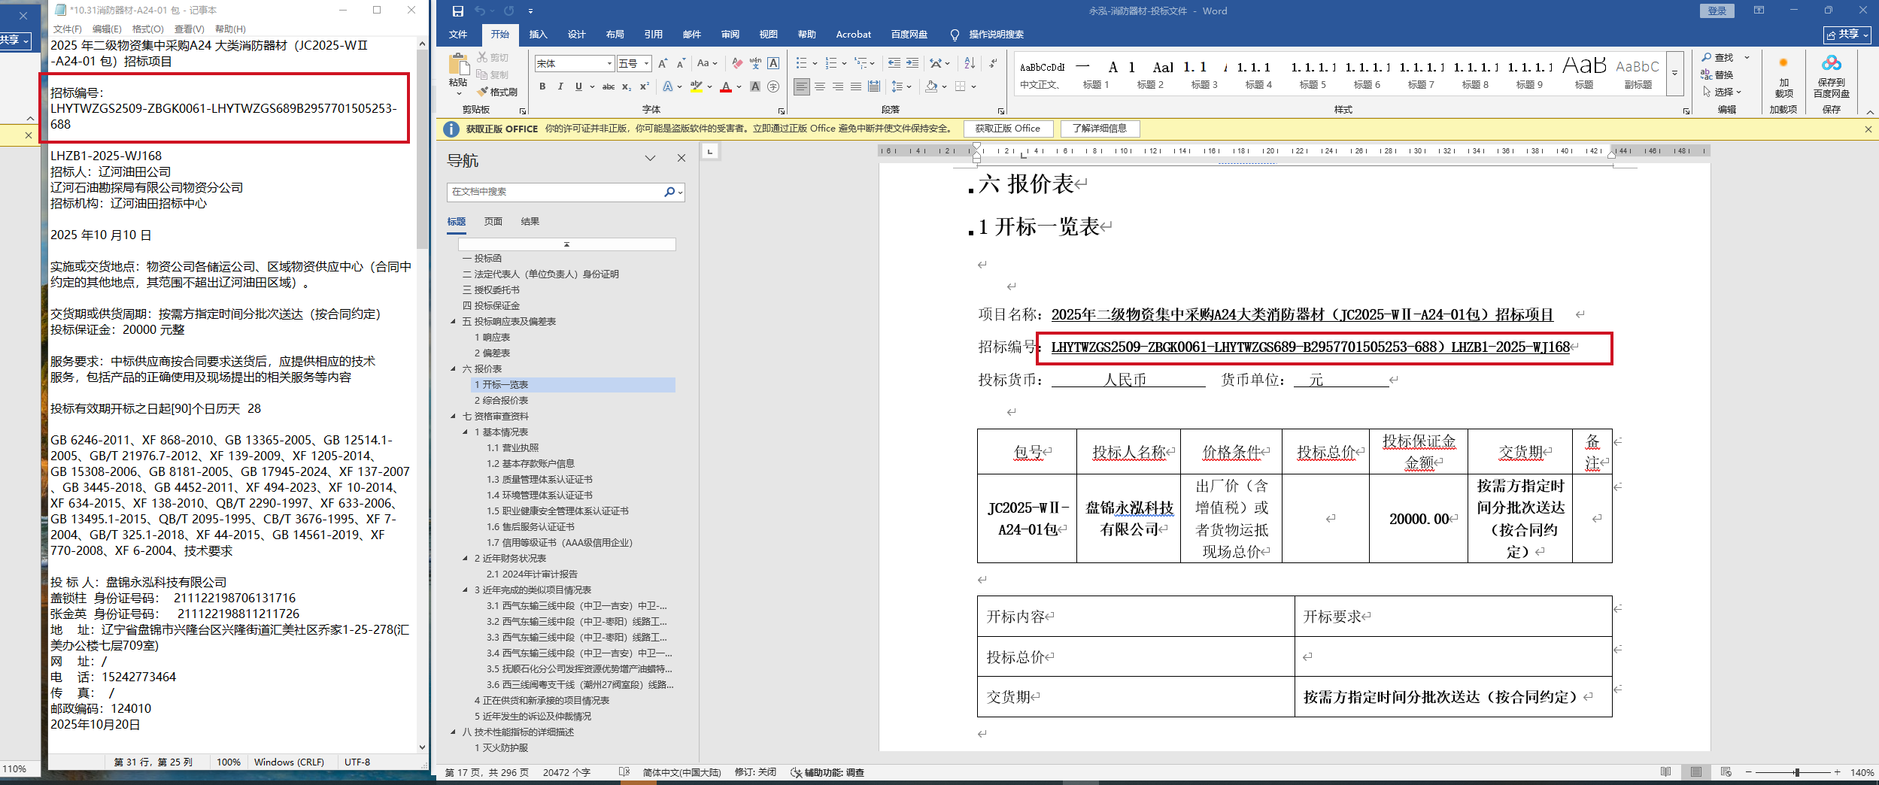Viewport: 1879px width, 785px height.
Task: Click 了解详细信息 in the notification bar
Action: (x=1099, y=129)
